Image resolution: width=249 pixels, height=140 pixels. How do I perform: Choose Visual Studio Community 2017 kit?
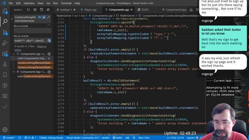click(x=88, y=138)
